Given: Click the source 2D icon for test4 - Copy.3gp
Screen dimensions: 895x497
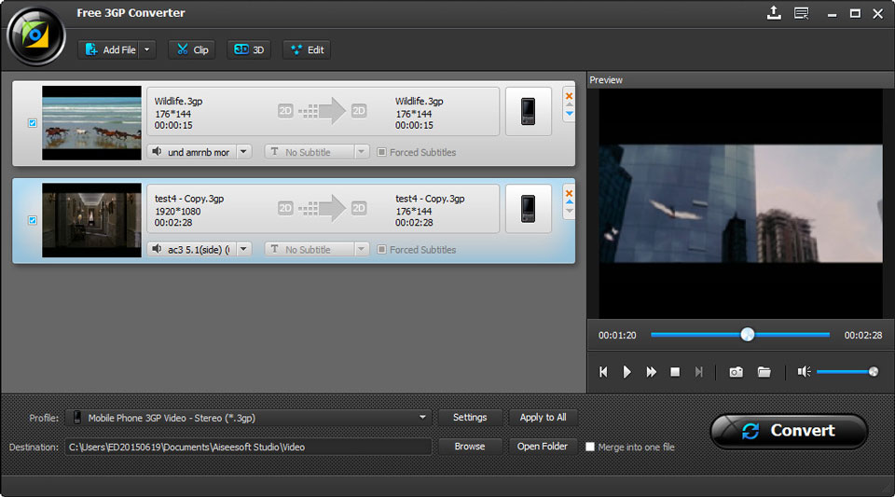Looking at the screenshot, I should (285, 208).
